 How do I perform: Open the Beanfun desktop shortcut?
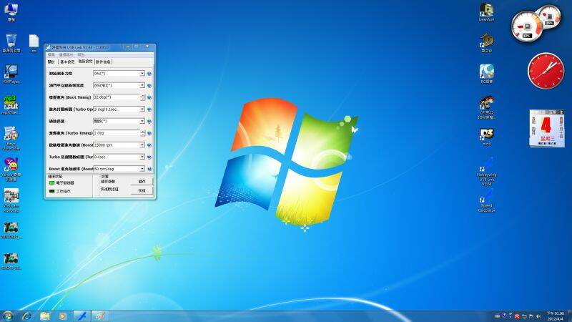pyautogui.click(x=486, y=12)
